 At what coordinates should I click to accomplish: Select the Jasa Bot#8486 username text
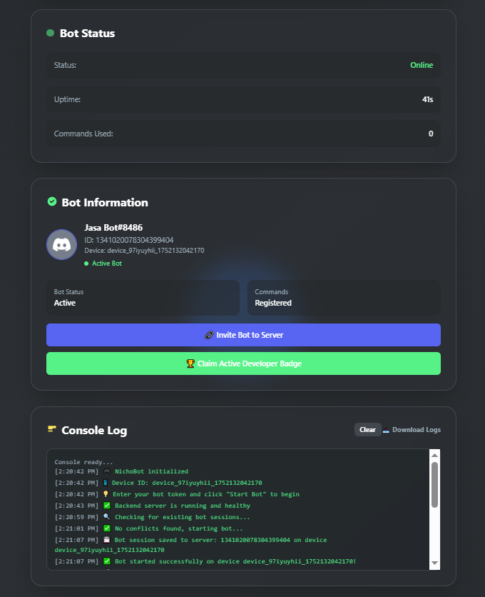coord(113,228)
